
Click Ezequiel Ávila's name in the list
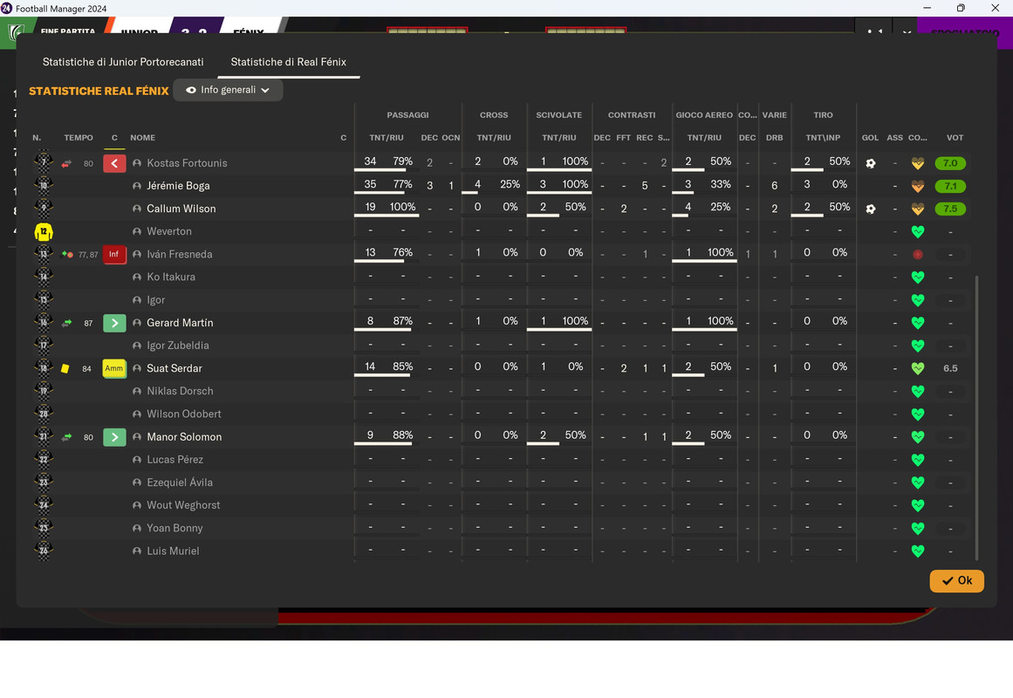180,482
